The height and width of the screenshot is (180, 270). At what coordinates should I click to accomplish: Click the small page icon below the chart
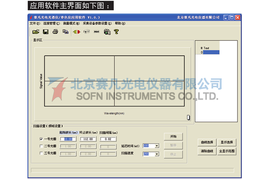click(x=188, y=117)
